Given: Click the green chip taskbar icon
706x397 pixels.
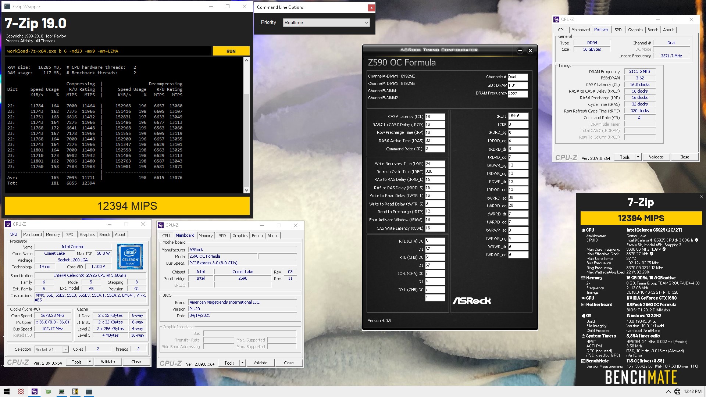Looking at the screenshot, I should 48,391.
